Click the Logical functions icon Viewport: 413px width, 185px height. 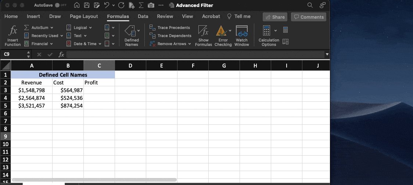[68, 28]
